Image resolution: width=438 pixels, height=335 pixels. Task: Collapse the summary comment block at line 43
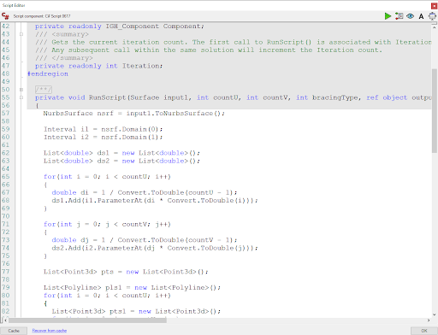point(21,34)
